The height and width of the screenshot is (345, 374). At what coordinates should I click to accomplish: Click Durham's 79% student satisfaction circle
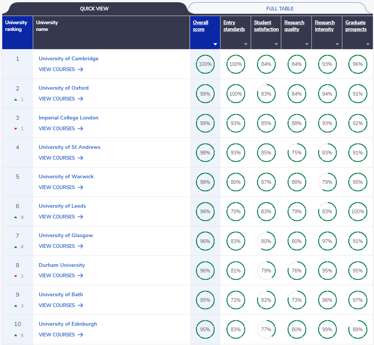point(266,271)
